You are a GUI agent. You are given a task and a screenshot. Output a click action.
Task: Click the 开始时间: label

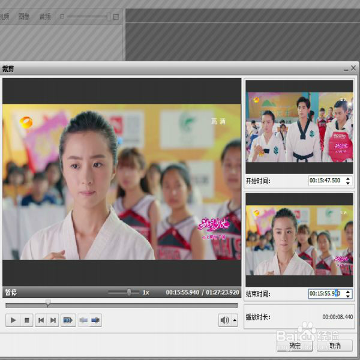tap(258, 181)
